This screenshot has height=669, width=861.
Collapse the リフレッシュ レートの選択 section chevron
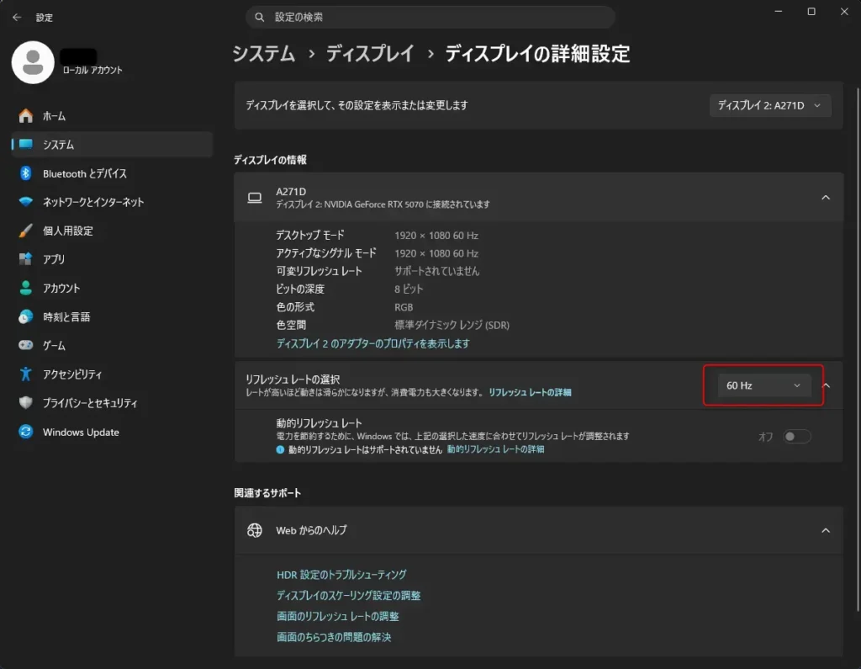(x=826, y=385)
